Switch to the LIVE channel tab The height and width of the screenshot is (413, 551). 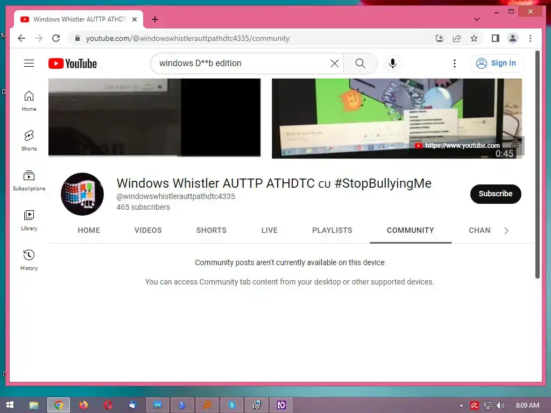click(270, 230)
